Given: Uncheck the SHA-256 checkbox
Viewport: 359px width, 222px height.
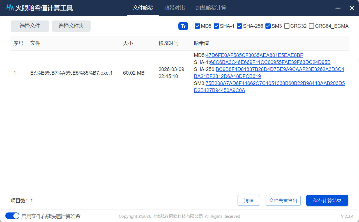Looking at the screenshot, I should click(239, 26).
